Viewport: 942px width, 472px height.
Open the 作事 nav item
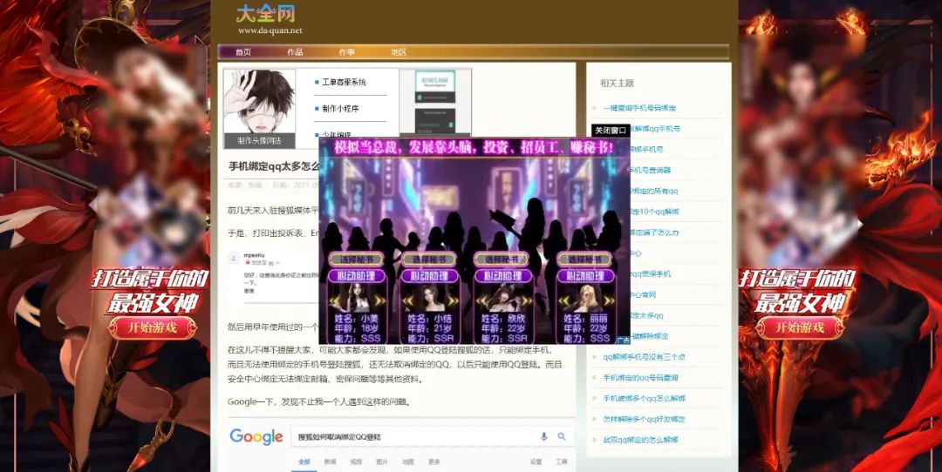coord(346,52)
